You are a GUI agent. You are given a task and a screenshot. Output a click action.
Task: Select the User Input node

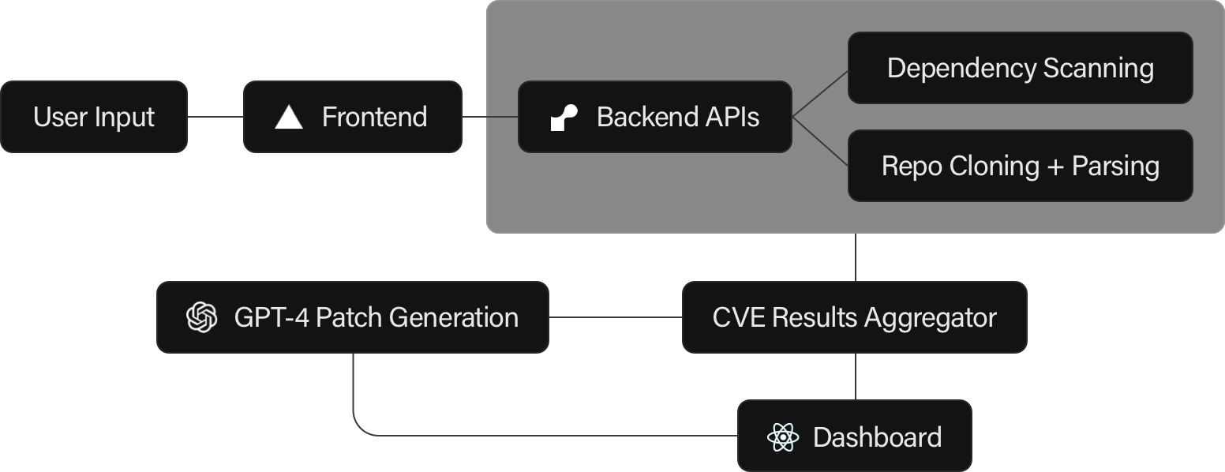point(94,117)
